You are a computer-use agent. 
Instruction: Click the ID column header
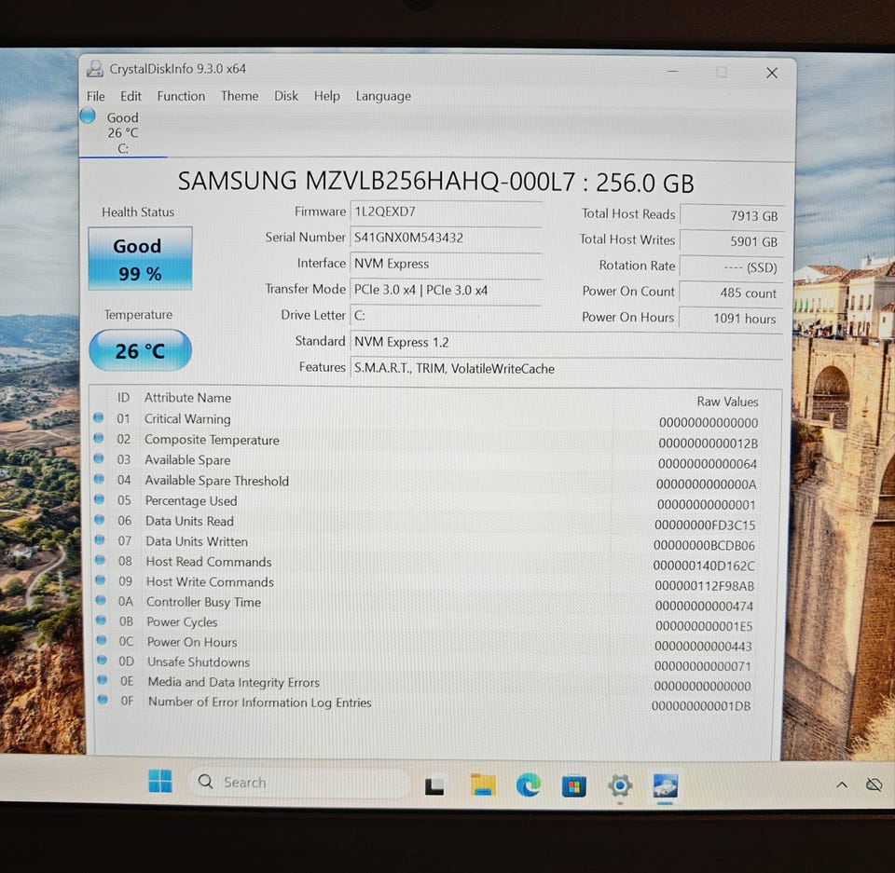pos(123,397)
